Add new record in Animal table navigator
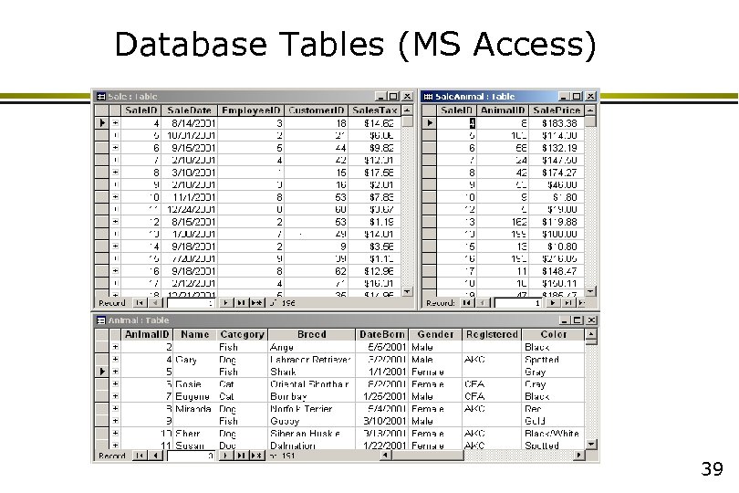 click(x=256, y=456)
